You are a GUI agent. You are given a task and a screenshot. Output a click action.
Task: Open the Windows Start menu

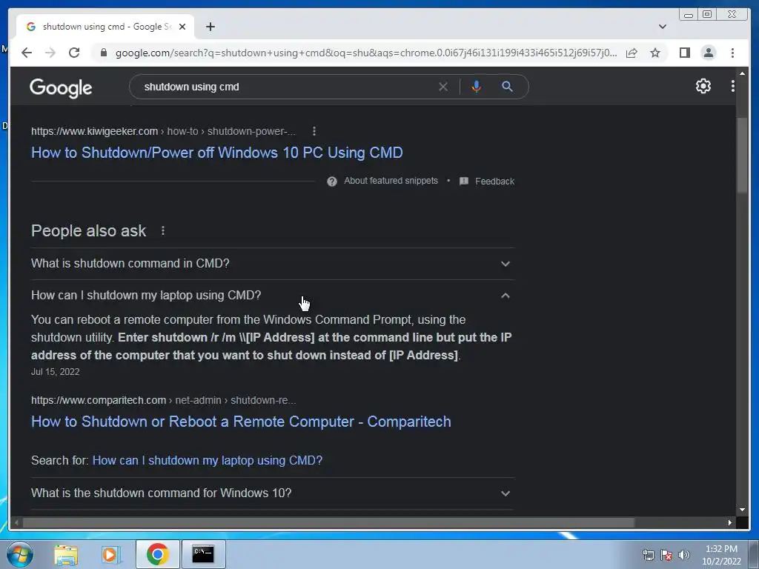19,554
